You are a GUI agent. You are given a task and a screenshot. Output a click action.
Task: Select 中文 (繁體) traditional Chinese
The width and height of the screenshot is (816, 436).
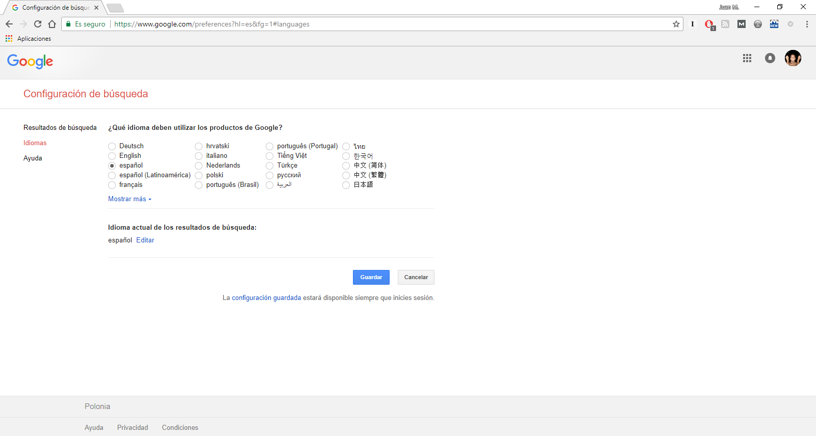point(346,176)
